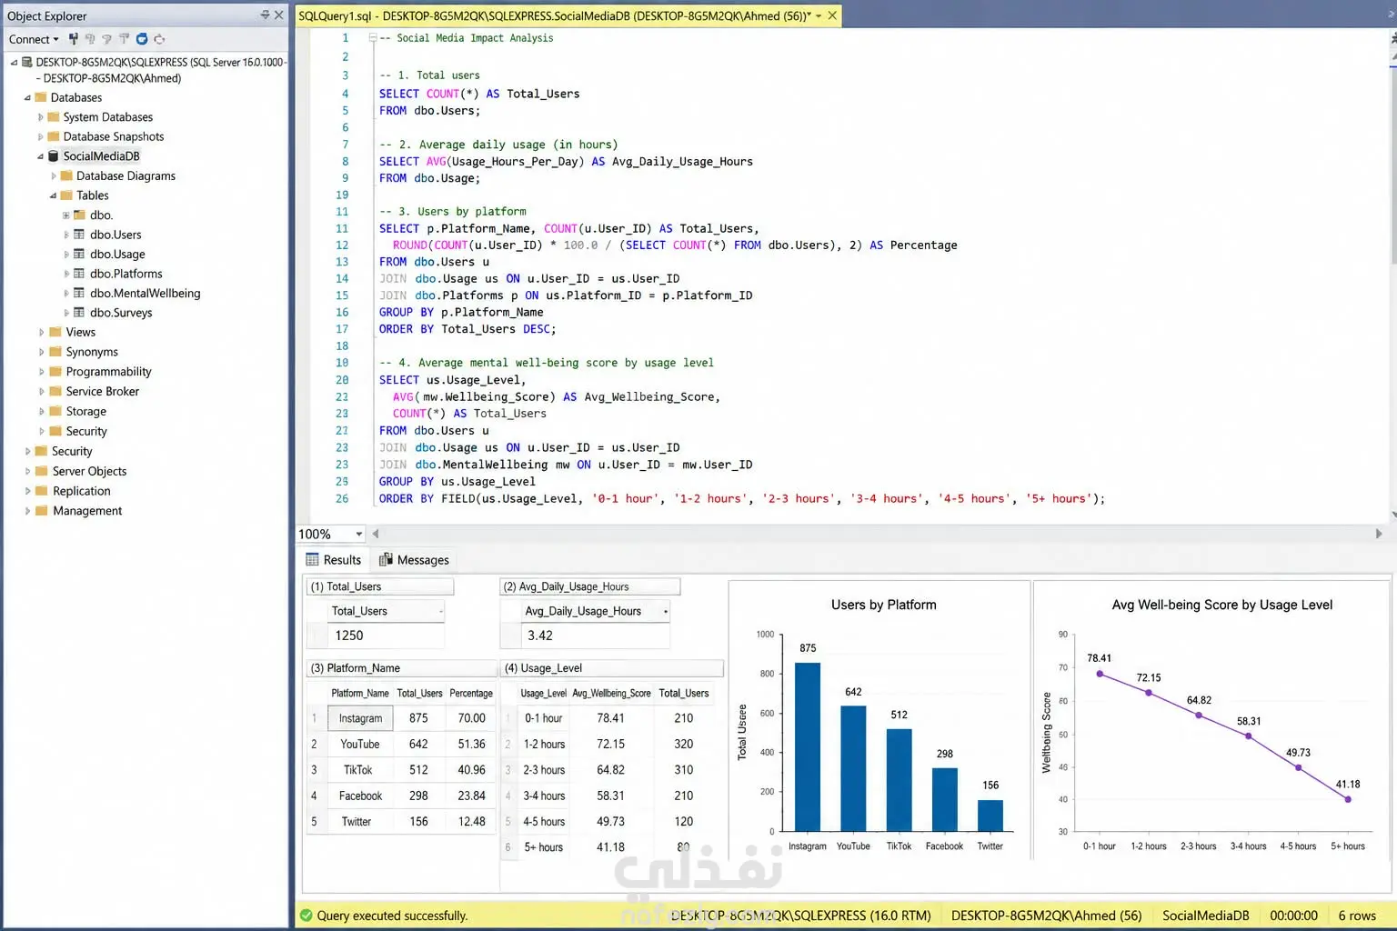
Task: Click the table icon beside dbo.Usage
Action: click(x=79, y=255)
